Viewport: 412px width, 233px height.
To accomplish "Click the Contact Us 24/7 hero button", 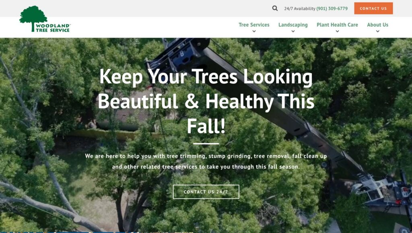I will click(206, 191).
